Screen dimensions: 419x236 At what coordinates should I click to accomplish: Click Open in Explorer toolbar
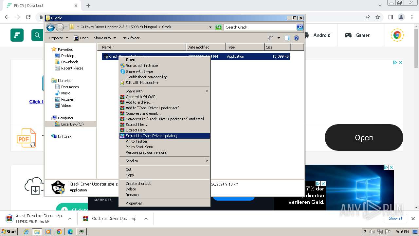(81, 38)
